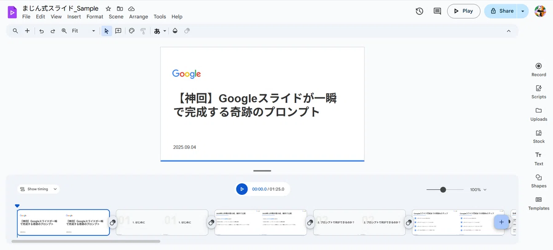Edit transition after the 1. はじめに scene
The image size is (553, 250).
point(212,222)
